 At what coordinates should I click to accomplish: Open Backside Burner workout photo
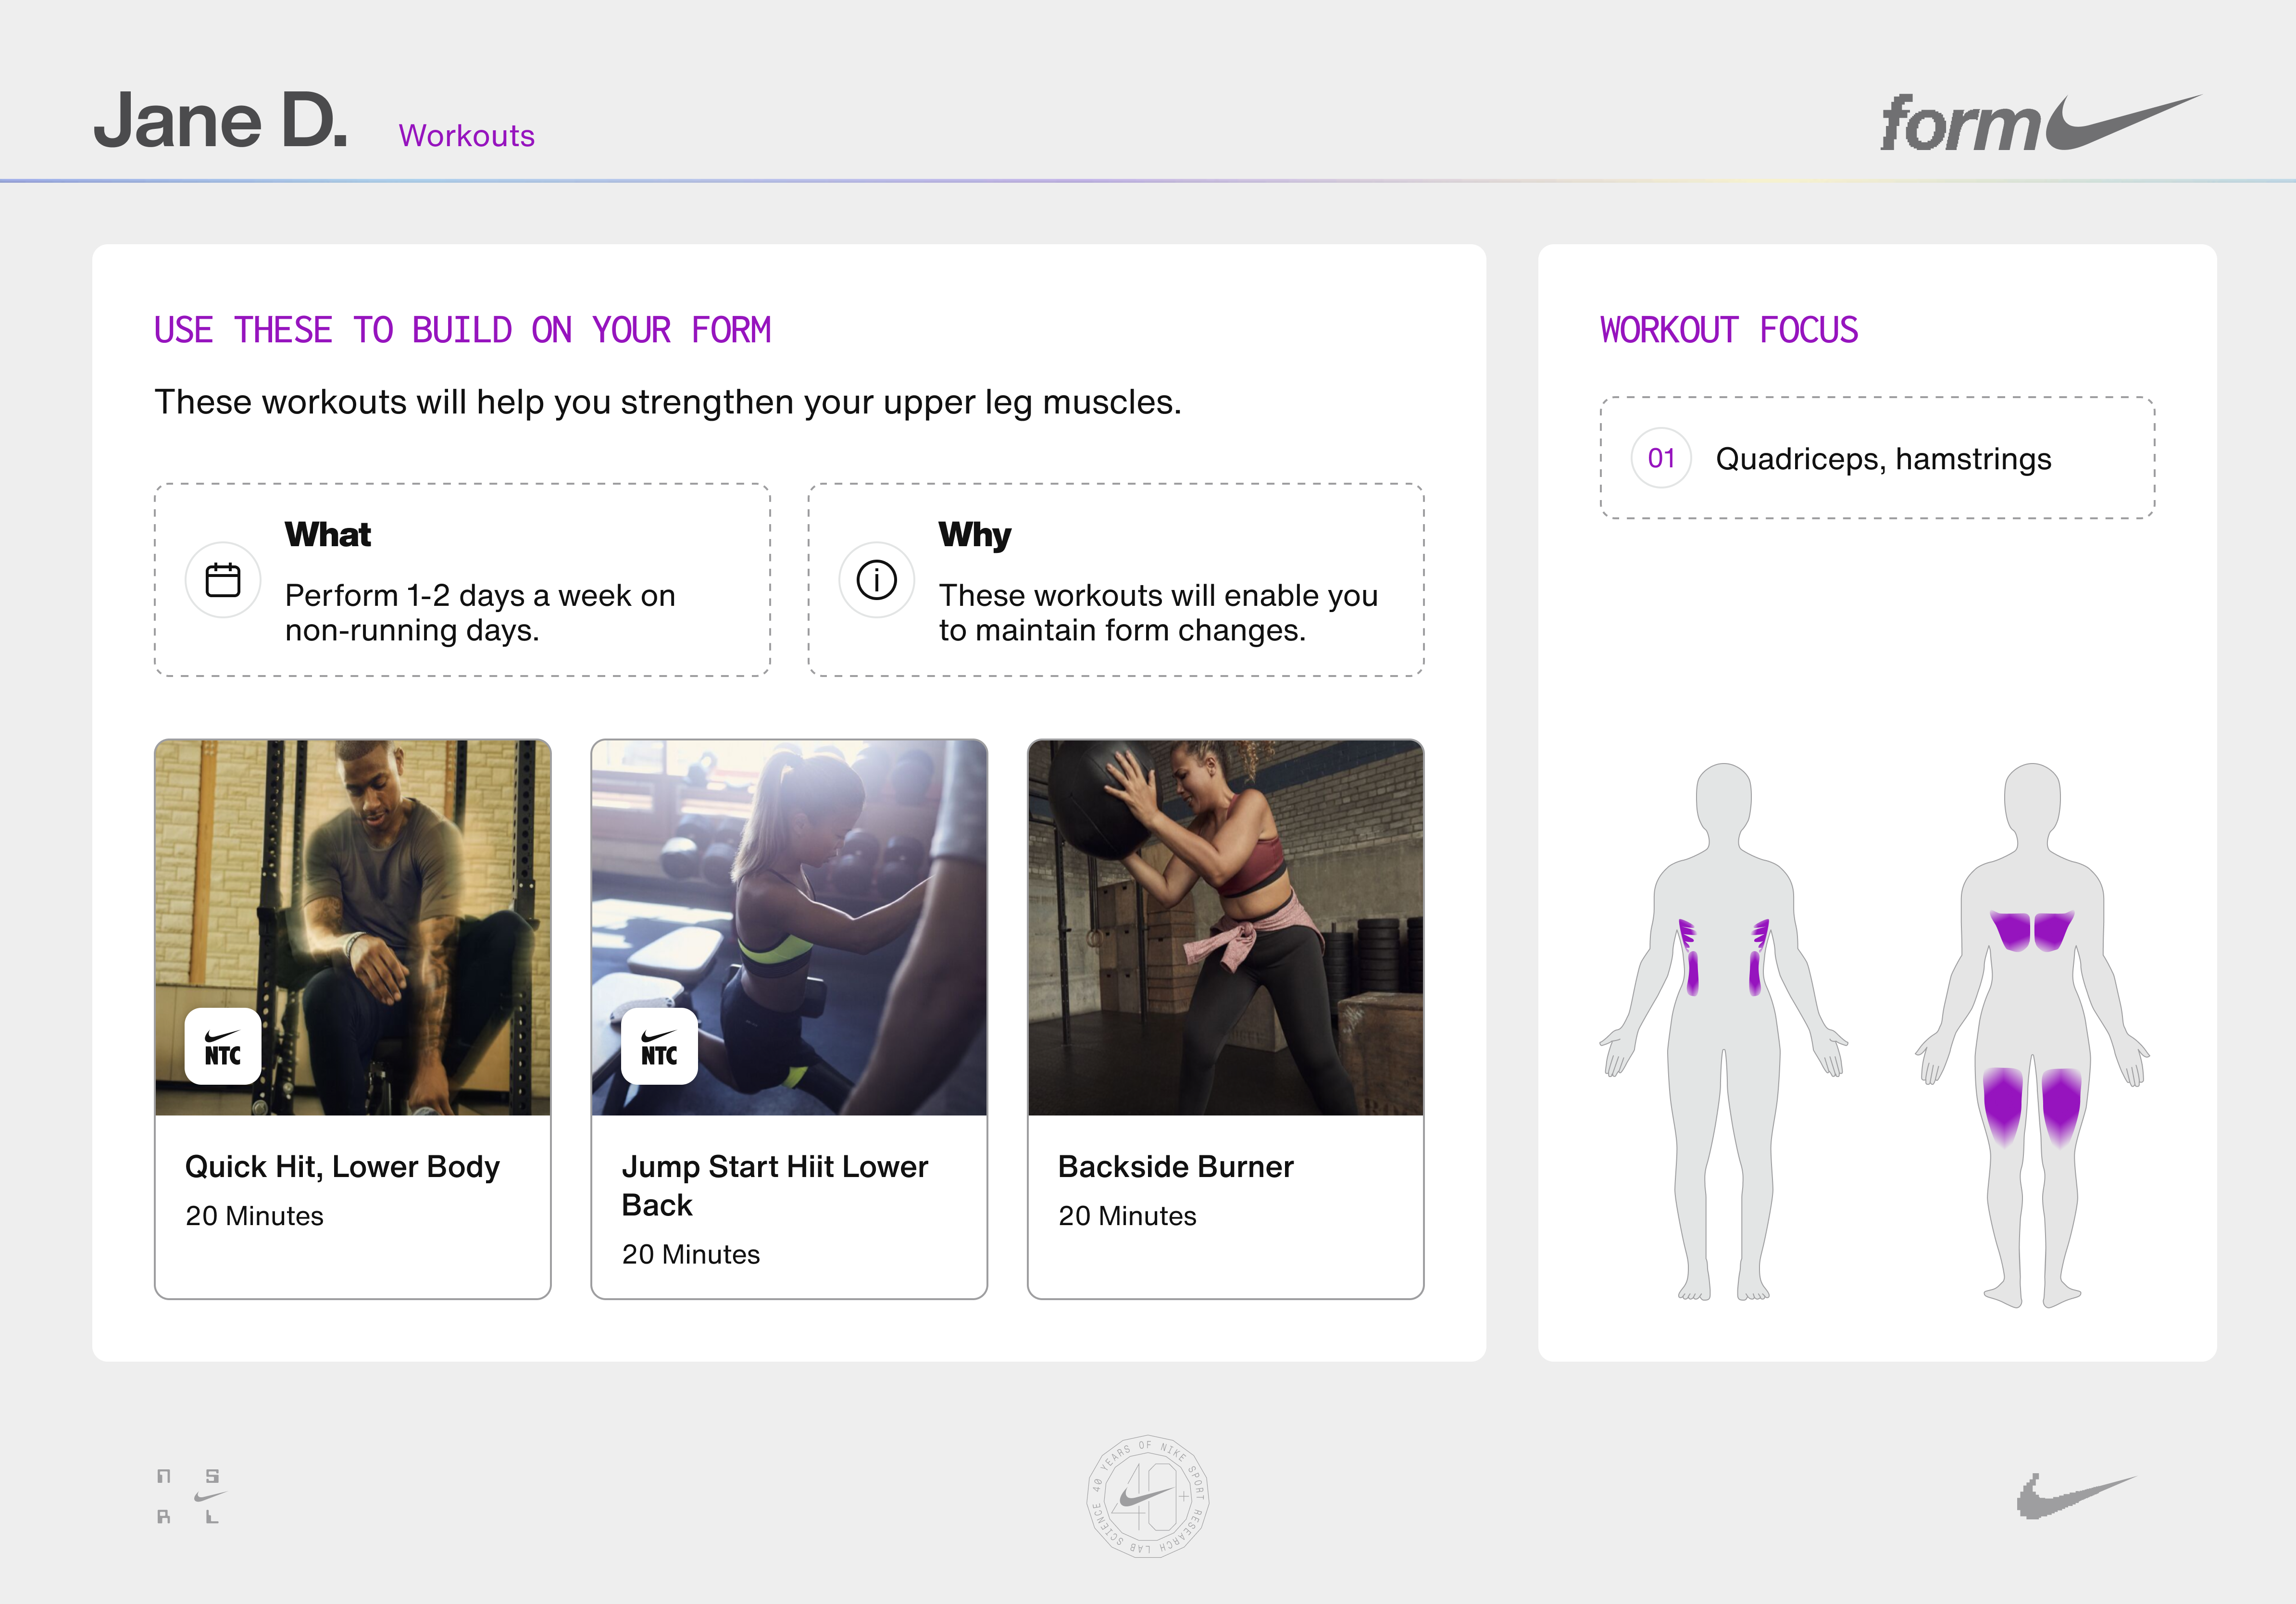1225,928
